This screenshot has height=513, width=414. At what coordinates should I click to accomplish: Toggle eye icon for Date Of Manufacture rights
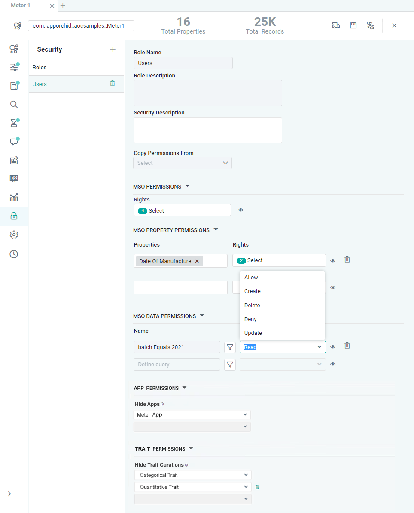tap(332, 261)
